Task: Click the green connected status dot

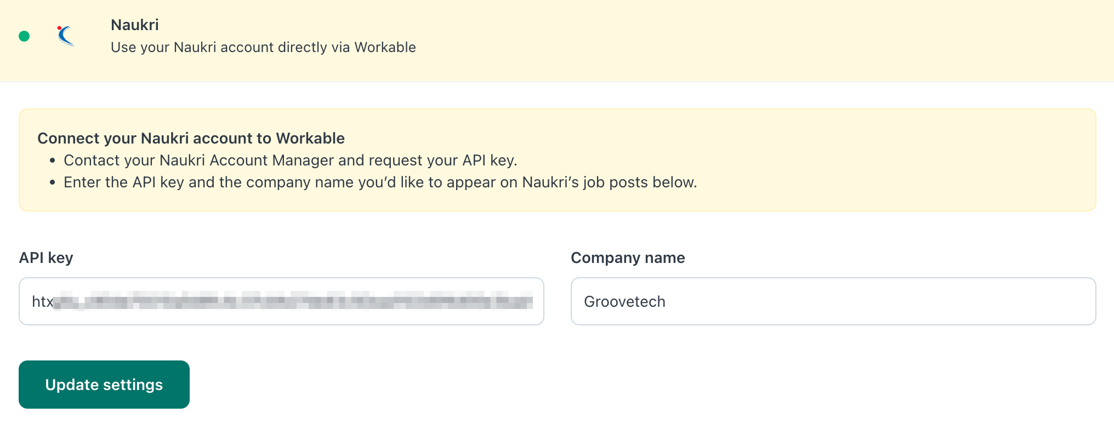Action: pos(24,36)
